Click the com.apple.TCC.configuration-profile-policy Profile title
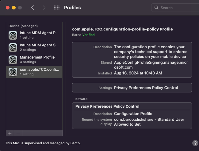The width and height of the screenshot is (199, 151). [122, 29]
